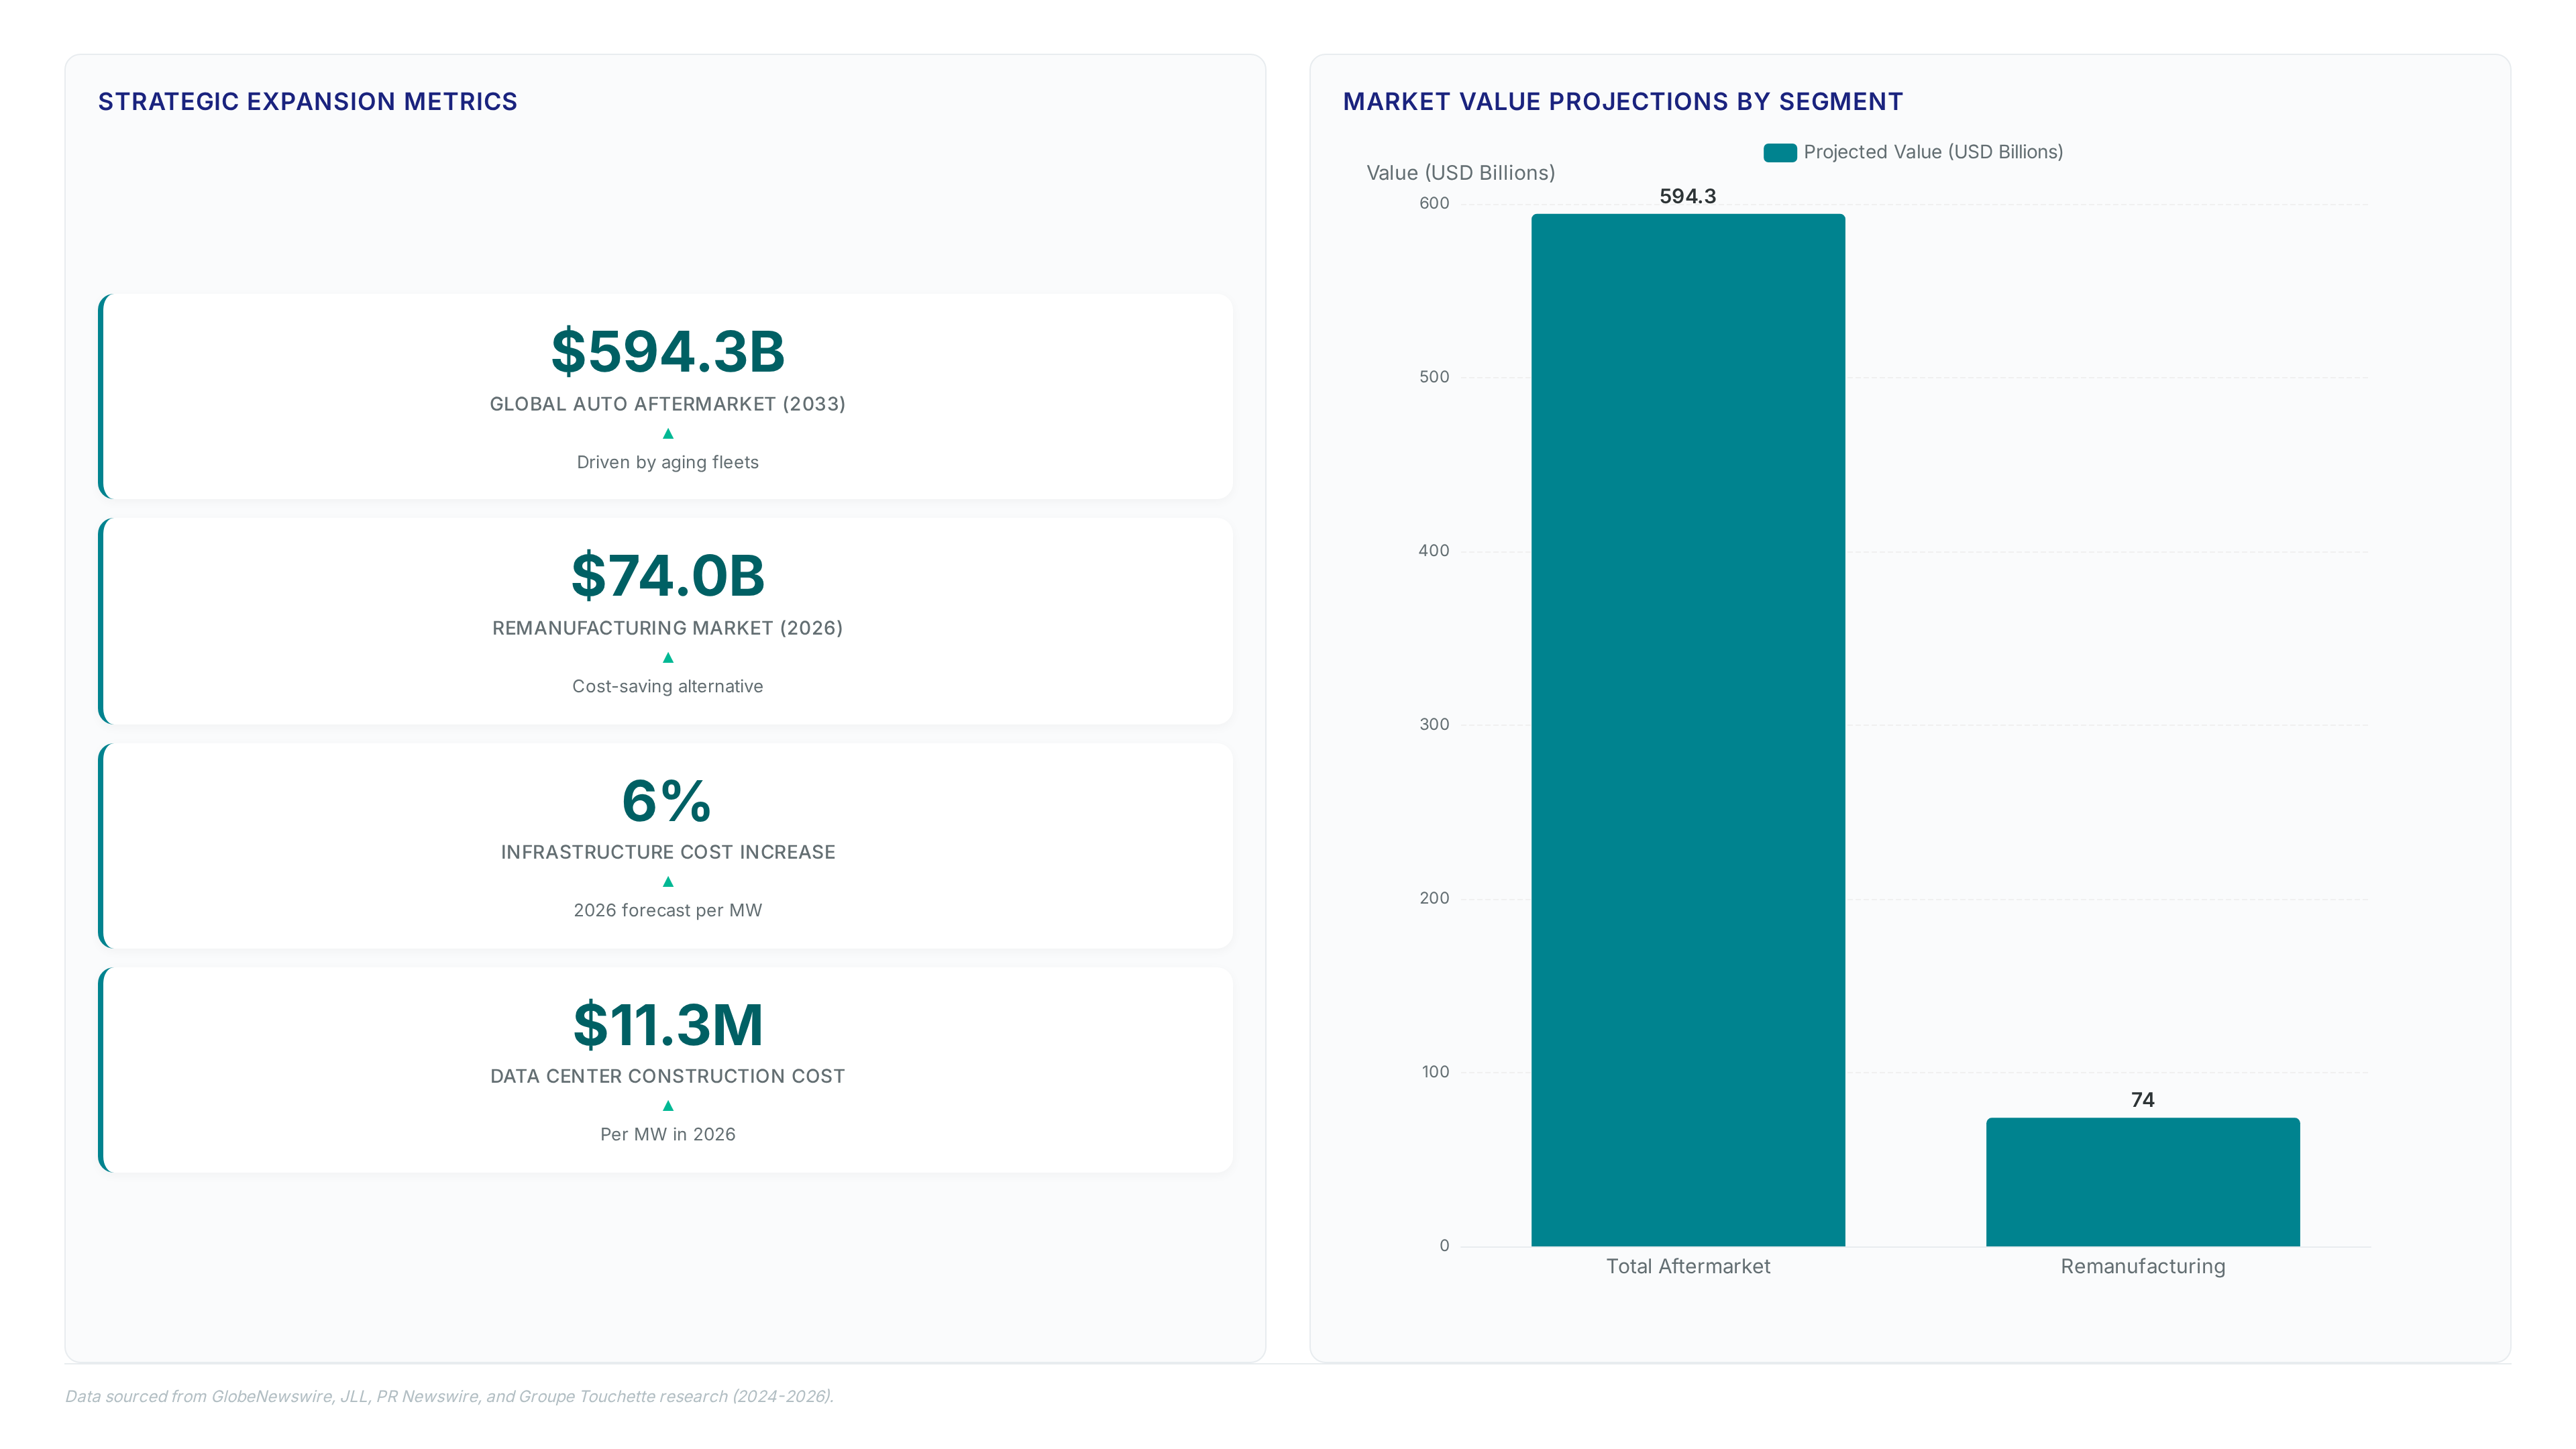Click the 'Driven by aging fleets' note
The width and height of the screenshot is (2576, 1449).
point(668,462)
